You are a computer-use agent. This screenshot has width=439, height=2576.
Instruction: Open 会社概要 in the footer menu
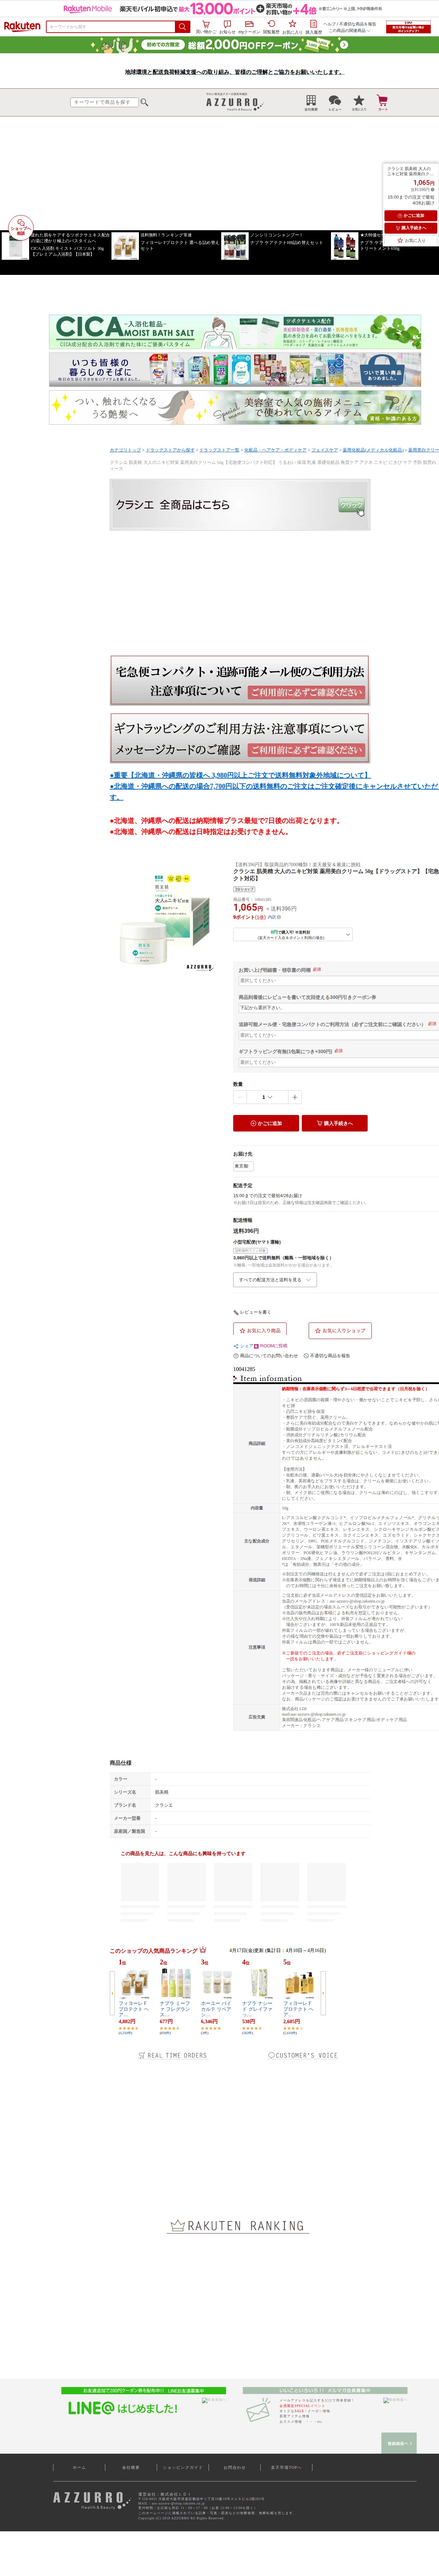(x=131, y=2467)
